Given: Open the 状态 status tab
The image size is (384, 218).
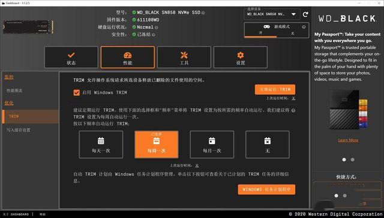Looking at the screenshot, I should tap(71, 57).
